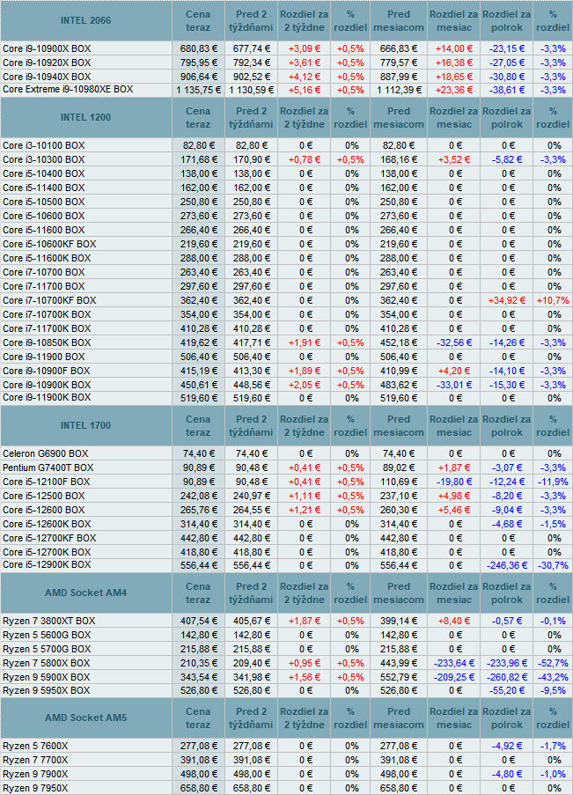The height and width of the screenshot is (795, 573).
Task: Select the INTEL 1700 section header
Action: pos(86,425)
